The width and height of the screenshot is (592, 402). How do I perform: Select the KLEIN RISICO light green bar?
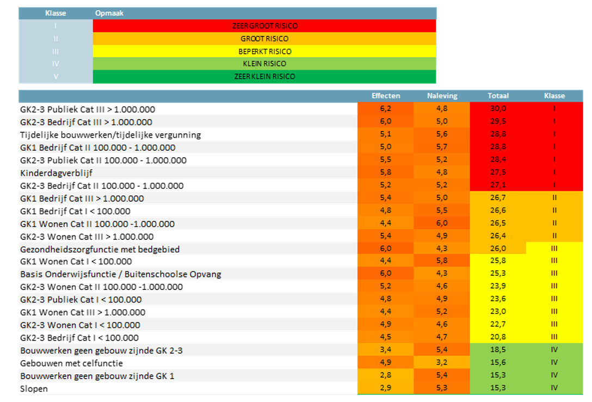(x=264, y=64)
